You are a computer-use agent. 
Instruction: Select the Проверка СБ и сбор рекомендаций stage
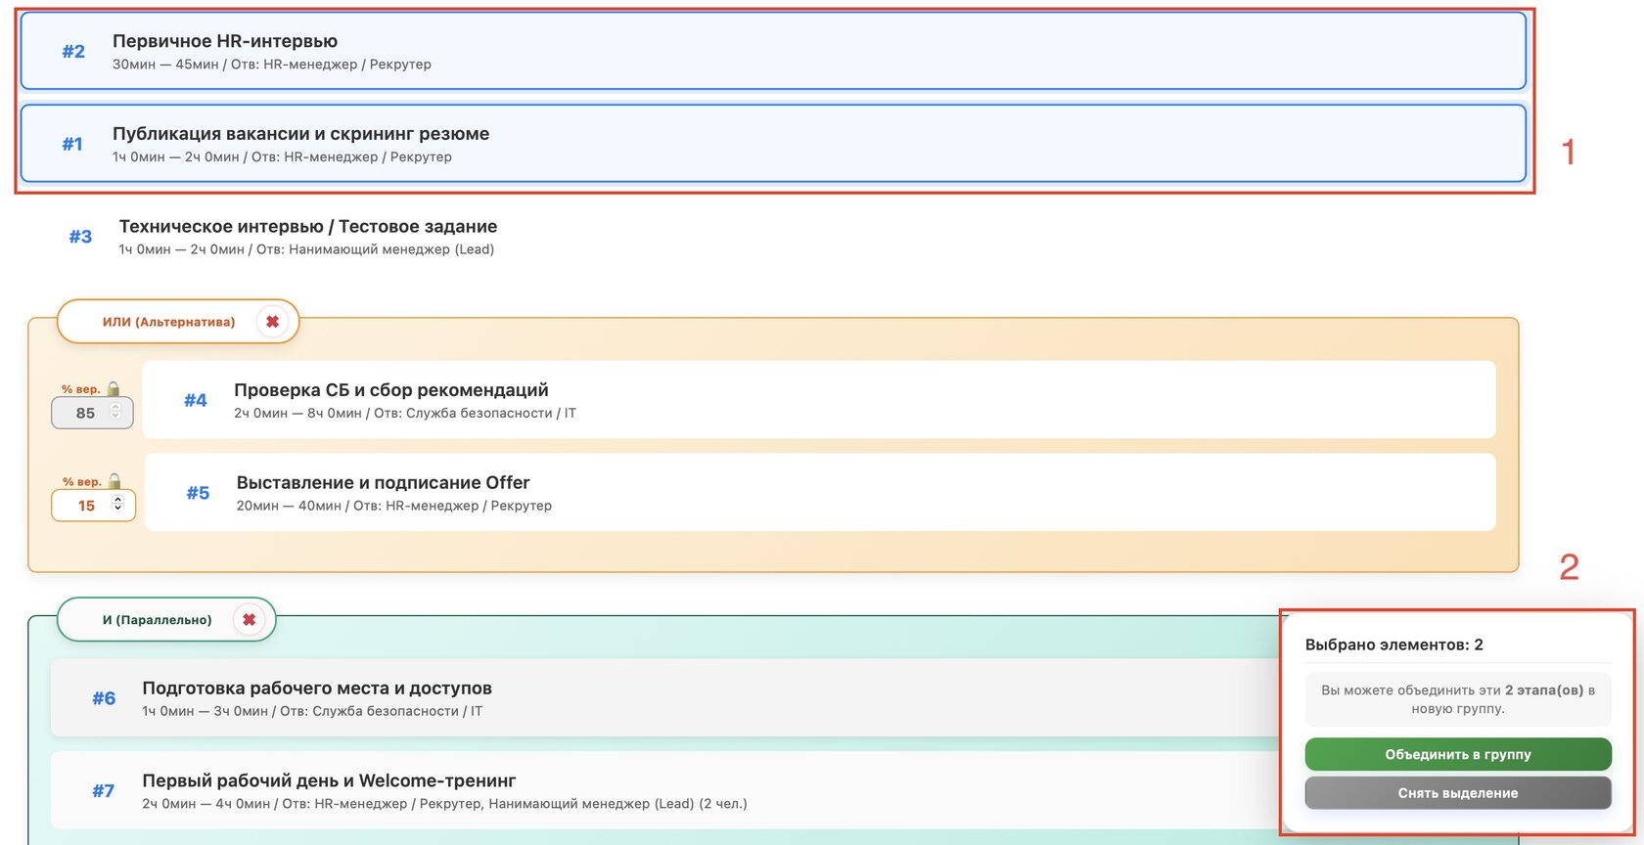click(x=819, y=400)
